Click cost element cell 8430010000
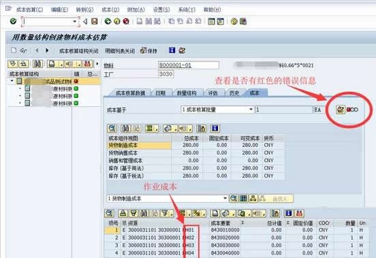The width and height of the screenshot is (376, 258). tap(225, 230)
